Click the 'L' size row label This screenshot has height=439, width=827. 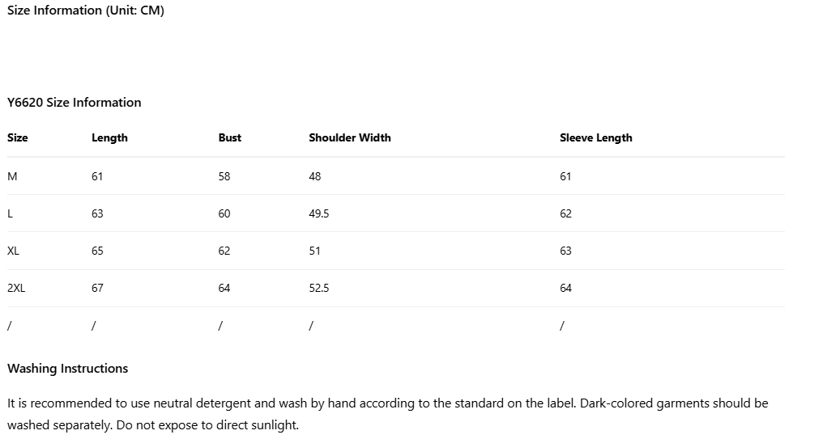[x=11, y=213]
